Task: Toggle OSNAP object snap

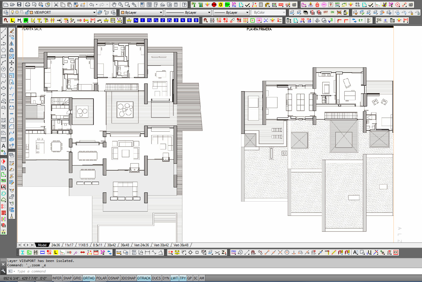Action: (113, 278)
